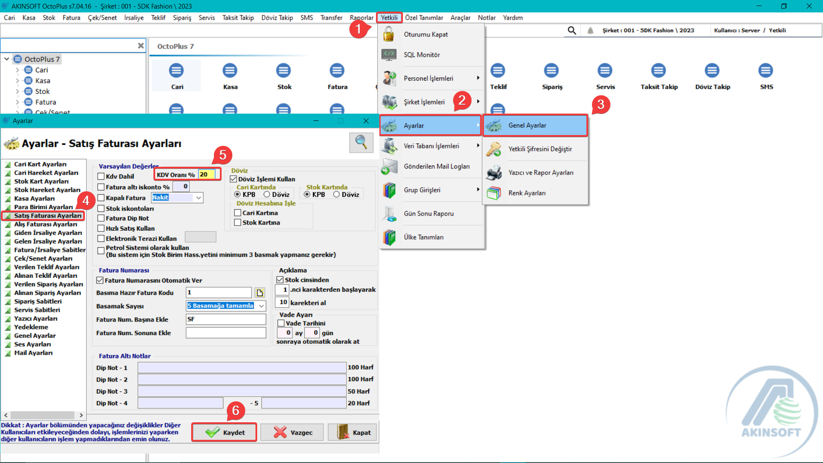Open the Servis module icon
Screen dimensions: 823x463
point(605,71)
